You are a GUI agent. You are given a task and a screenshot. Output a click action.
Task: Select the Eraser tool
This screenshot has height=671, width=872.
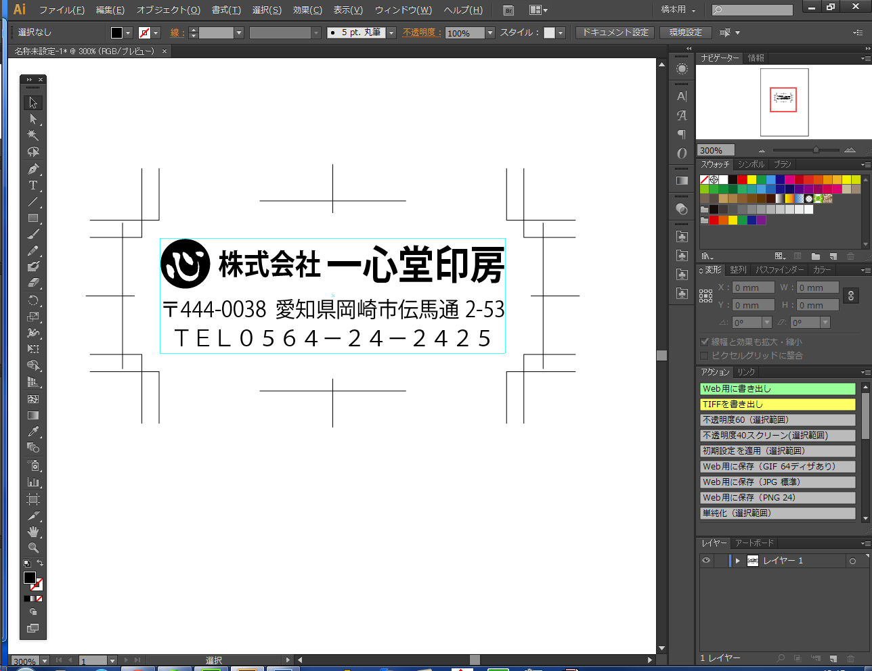pos(32,283)
